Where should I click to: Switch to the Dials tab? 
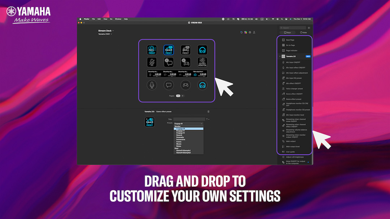(303, 32)
